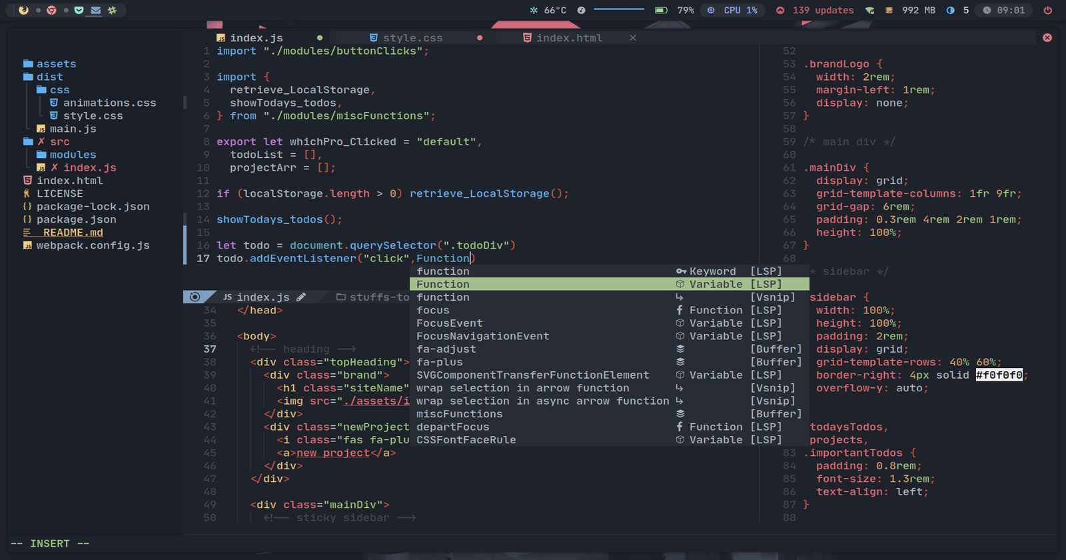This screenshot has height=560, width=1066.
Task: Switch to the index.html tab
Action: click(x=569, y=38)
